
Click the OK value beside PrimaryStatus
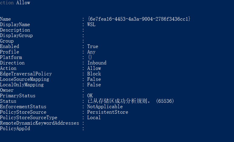[90, 96]
